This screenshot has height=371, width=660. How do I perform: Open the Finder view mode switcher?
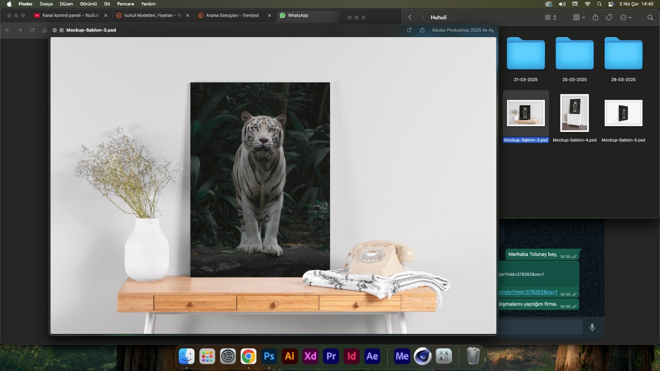(x=551, y=17)
